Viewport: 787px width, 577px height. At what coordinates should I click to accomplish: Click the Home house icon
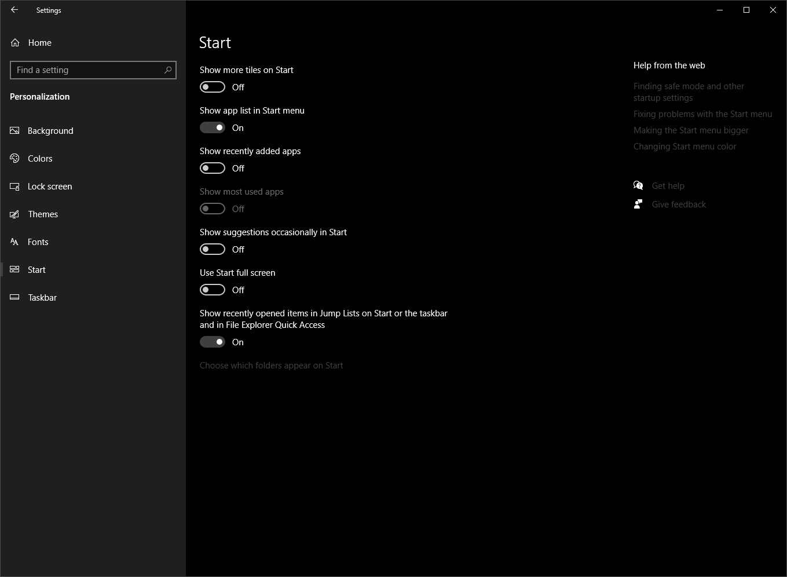14,42
